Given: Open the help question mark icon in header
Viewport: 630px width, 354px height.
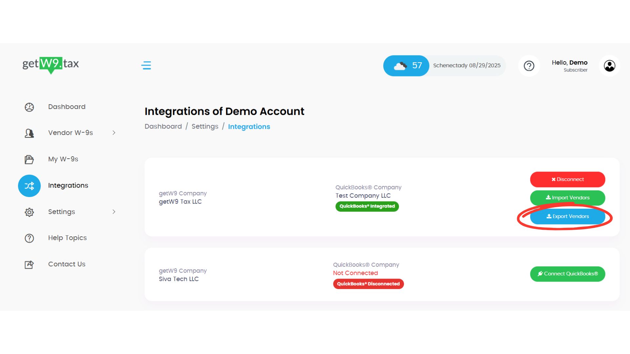Looking at the screenshot, I should pyautogui.click(x=529, y=66).
